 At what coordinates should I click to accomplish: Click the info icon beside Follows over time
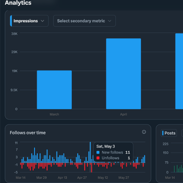click(x=144, y=132)
